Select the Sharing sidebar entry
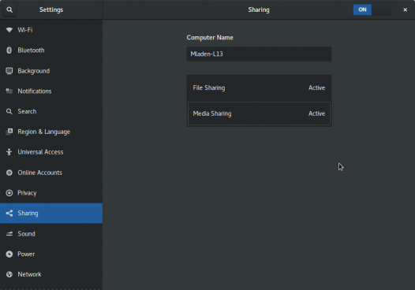This screenshot has width=415, height=290. click(x=51, y=213)
